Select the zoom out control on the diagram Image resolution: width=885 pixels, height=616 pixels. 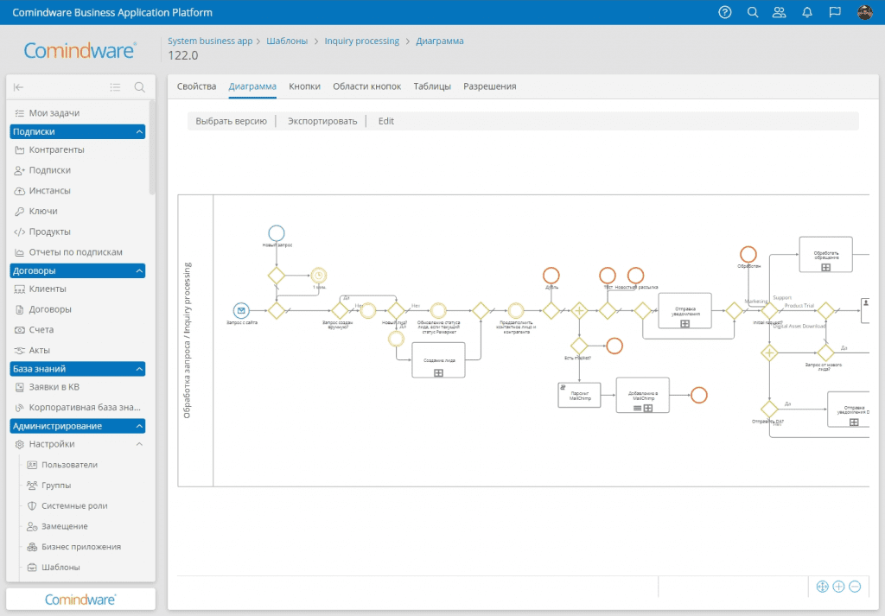click(855, 587)
